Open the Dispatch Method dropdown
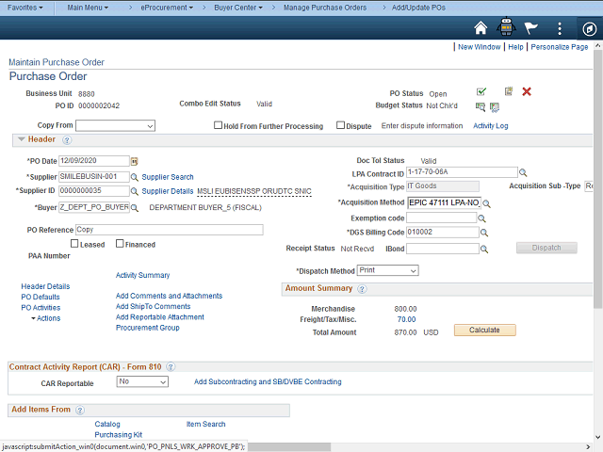This screenshot has height=452, width=603. (387, 270)
